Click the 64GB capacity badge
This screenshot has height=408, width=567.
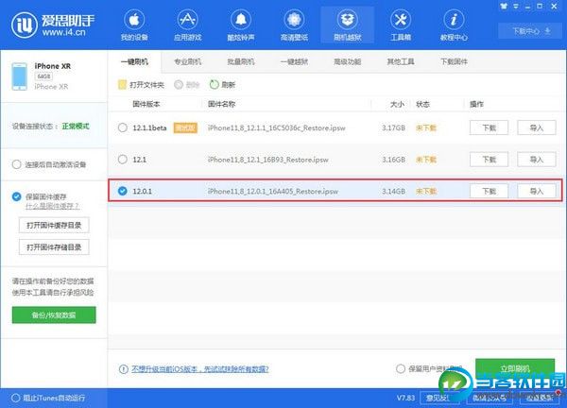click(43, 76)
